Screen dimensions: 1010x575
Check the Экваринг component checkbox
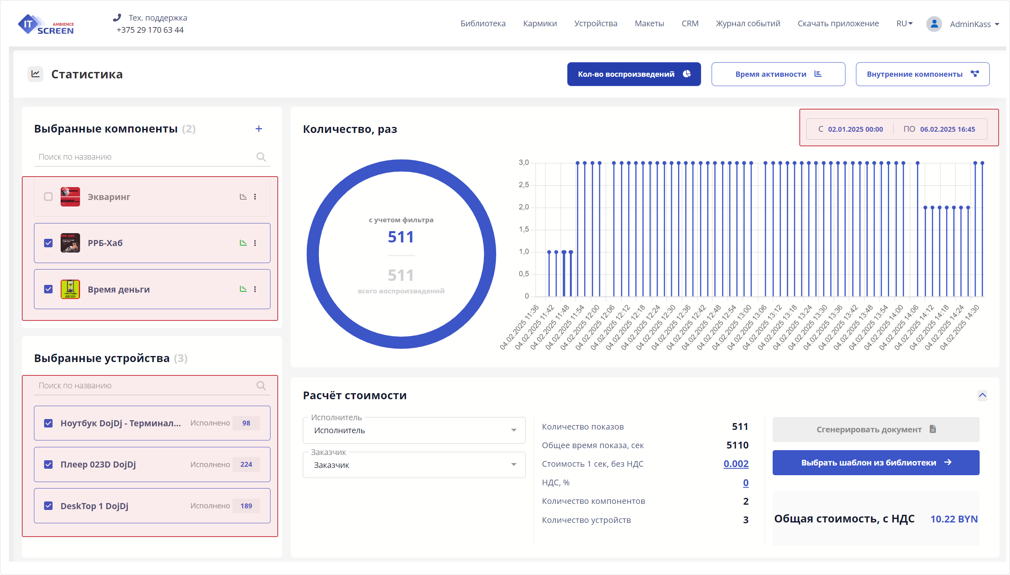(x=49, y=197)
